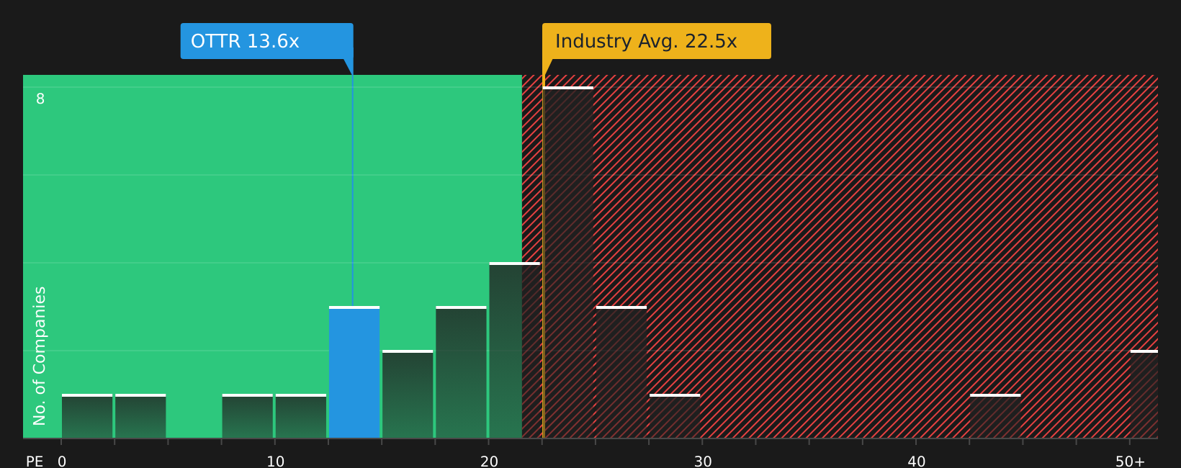Click the '50+' x-axis label

pos(1130,462)
